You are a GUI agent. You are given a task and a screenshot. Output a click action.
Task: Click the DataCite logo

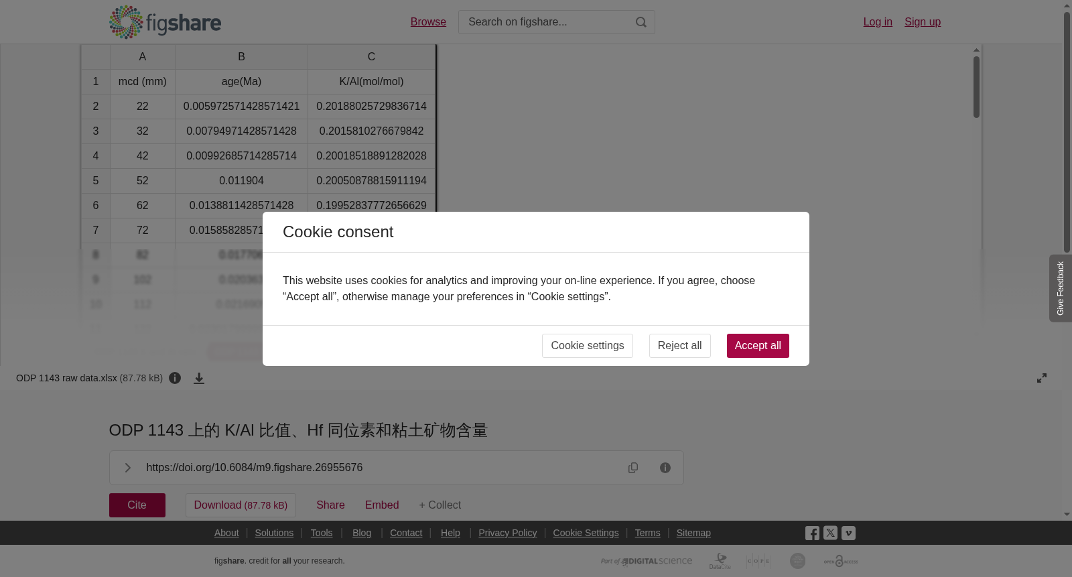[720, 561]
